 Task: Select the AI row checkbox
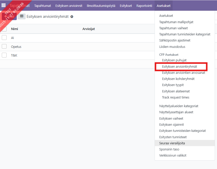(x=4, y=38)
